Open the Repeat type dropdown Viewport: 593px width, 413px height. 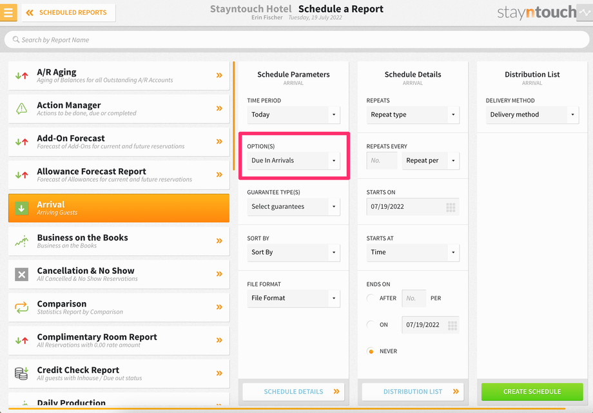(x=413, y=115)
